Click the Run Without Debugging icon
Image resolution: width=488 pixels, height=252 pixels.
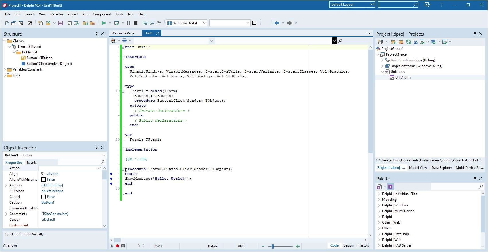pyautogui.click(x=117, y=23)
